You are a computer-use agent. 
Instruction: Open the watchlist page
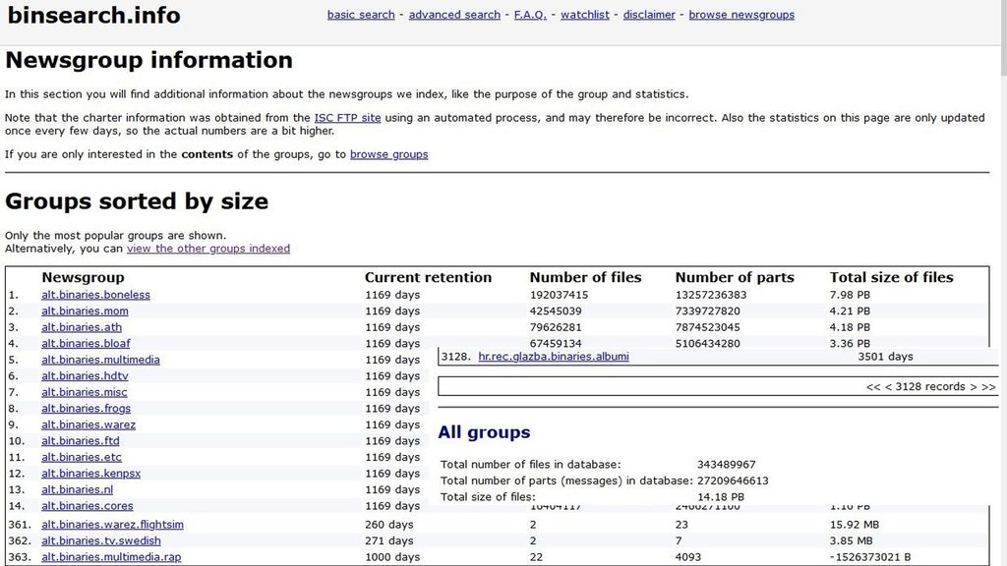point(584,14)
